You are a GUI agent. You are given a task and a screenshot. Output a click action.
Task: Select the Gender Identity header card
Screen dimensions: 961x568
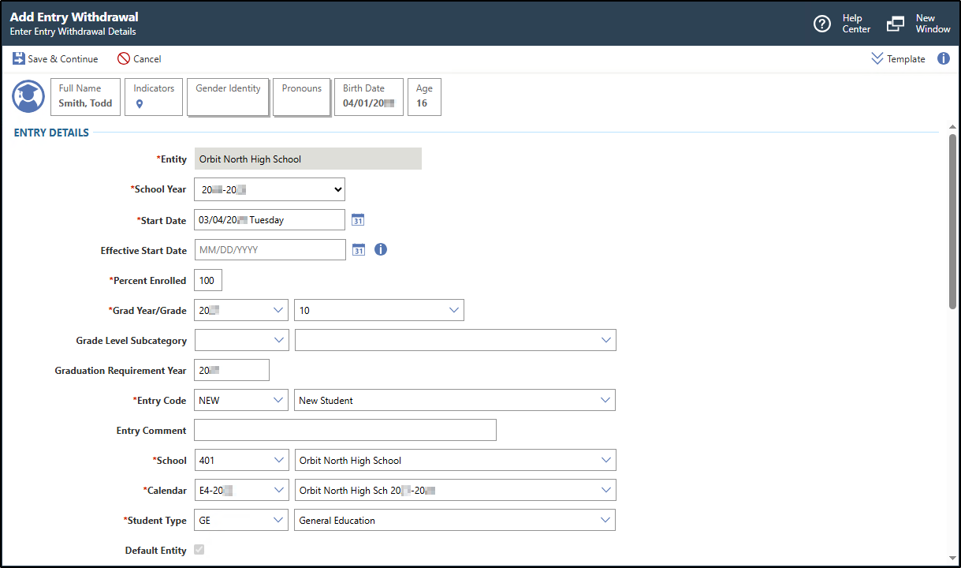click(228, 96)
